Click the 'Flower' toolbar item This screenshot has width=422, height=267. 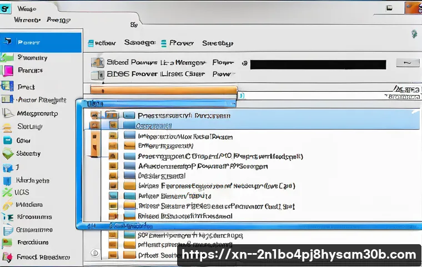point(182,43)
